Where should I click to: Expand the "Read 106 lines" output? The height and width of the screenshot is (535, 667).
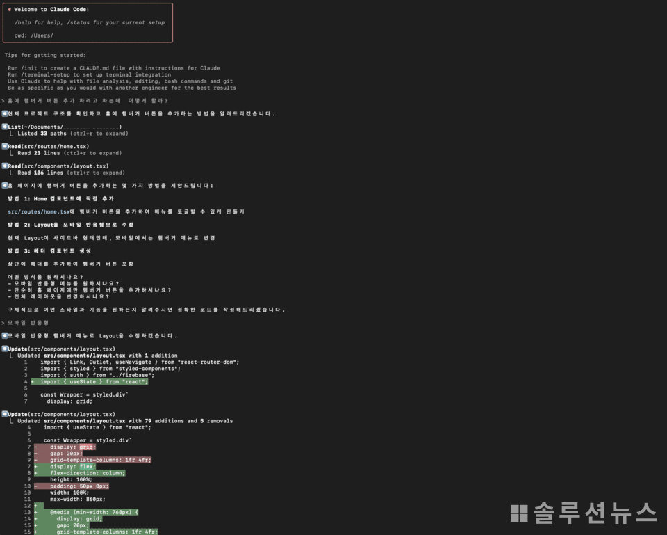(x=71, y=173)
